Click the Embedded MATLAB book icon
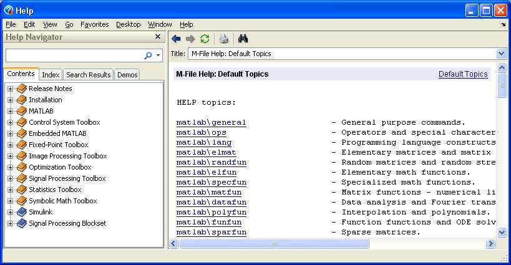 (x=21, y=133)
